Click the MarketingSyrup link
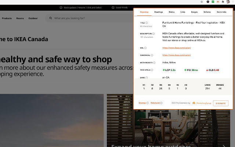 click(x=203, y=103)
